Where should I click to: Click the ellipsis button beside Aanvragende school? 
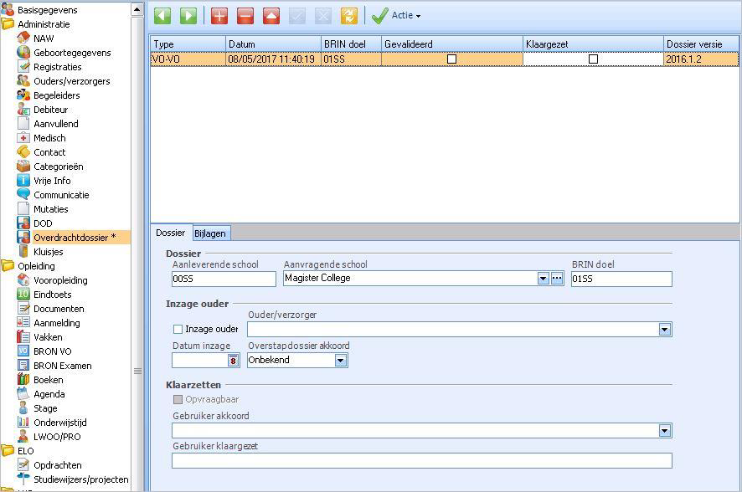tap(557, 279)
